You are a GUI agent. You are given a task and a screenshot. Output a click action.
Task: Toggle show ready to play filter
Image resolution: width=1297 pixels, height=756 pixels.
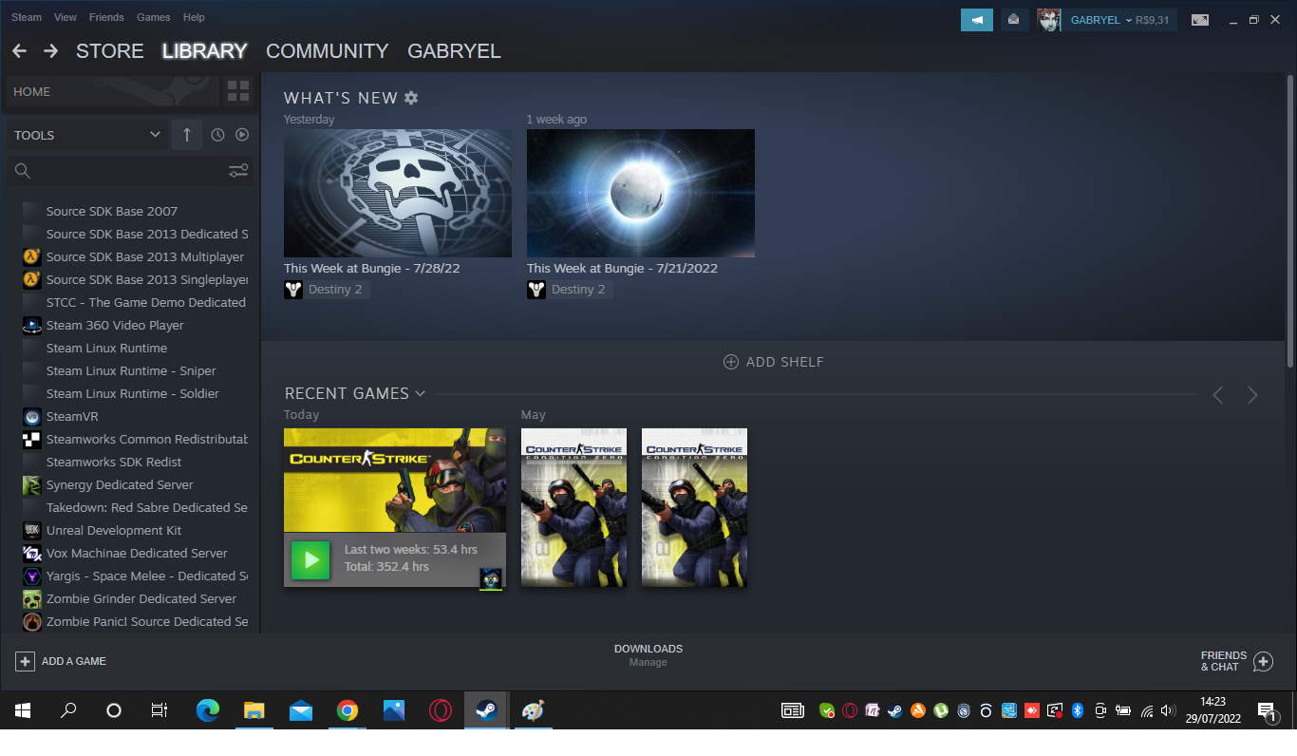pos(242,135)
